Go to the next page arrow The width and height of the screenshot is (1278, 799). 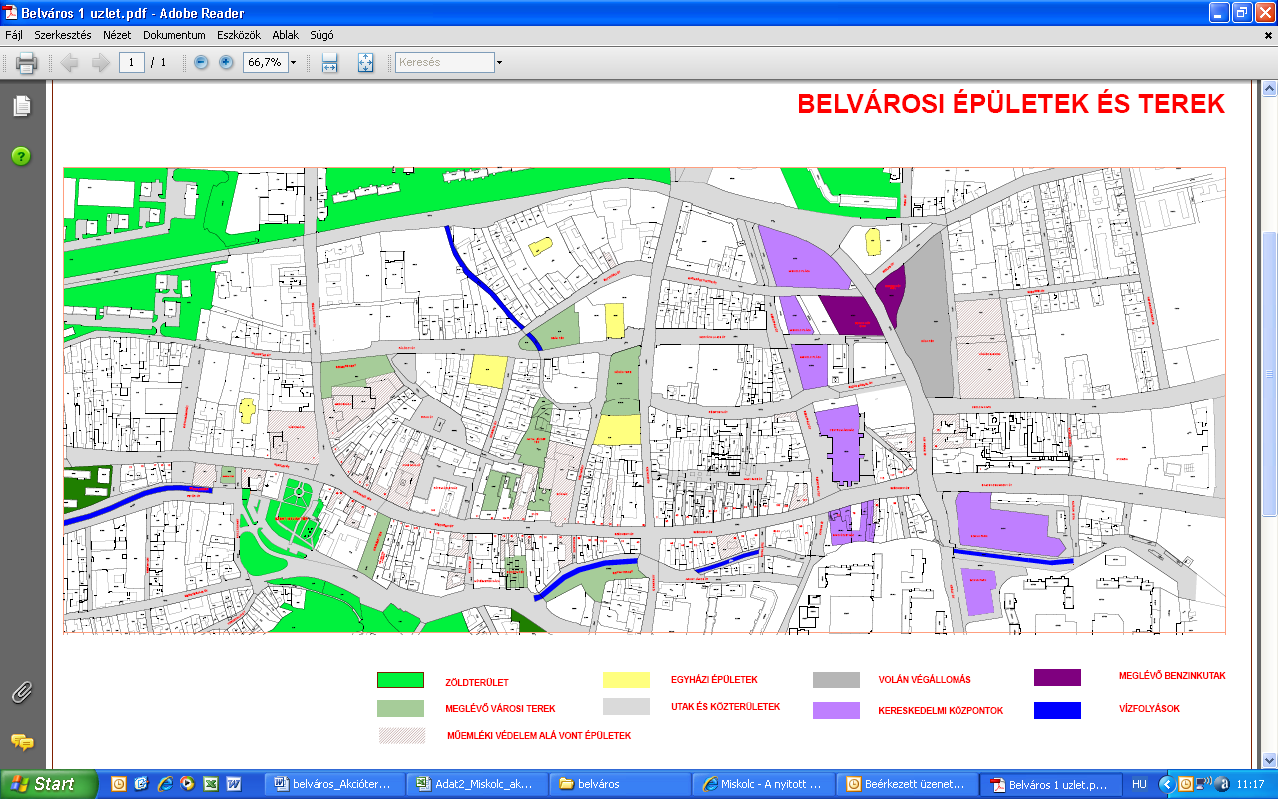100,63
